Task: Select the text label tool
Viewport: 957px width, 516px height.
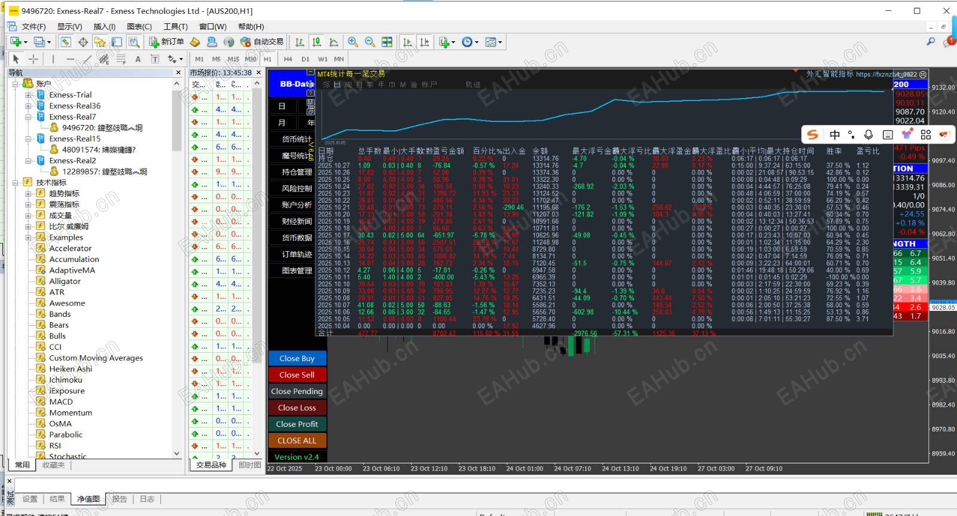Action: point(155,59)
